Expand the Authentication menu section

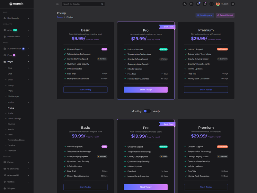pos(16,49)
